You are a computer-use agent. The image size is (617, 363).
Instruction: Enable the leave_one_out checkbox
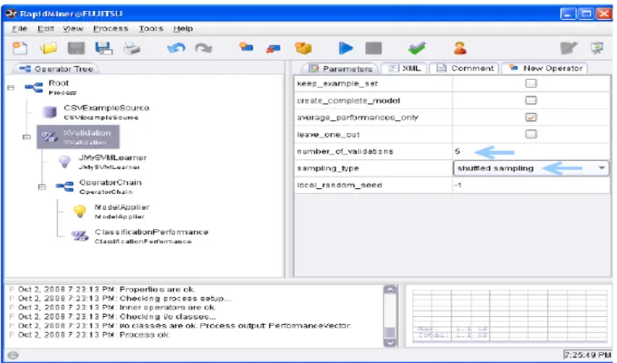tap(531, 134)
